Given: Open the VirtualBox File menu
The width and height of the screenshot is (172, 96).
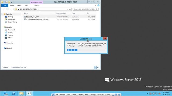Looking at the screenshot, I should [57, 95].
